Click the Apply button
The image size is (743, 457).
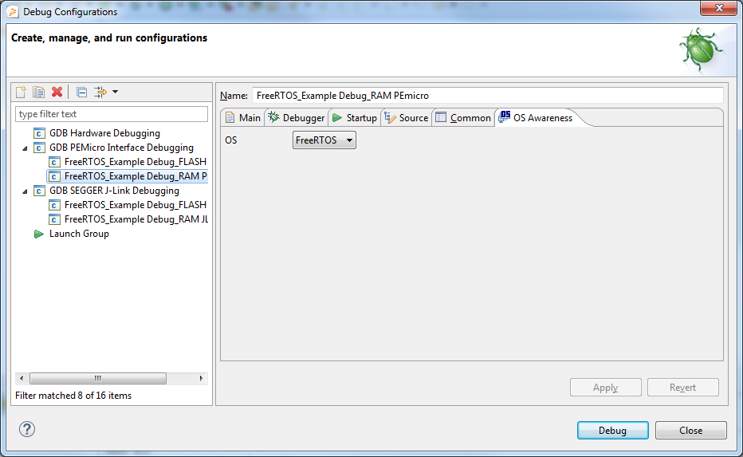pos(606,388)
